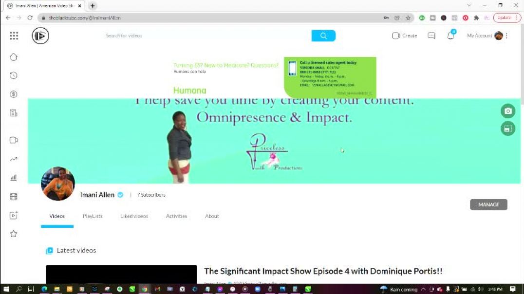Click the dollar monetization icon in the sidebar
This screenshot has height=294, width=524.
pos(13,94)
